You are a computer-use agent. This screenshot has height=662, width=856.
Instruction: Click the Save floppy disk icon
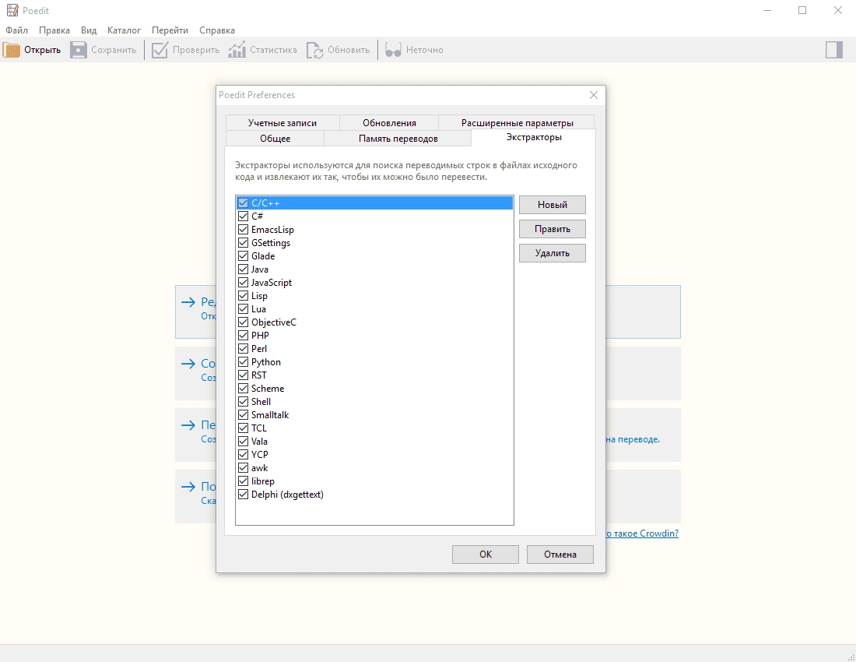click(79, 50)
